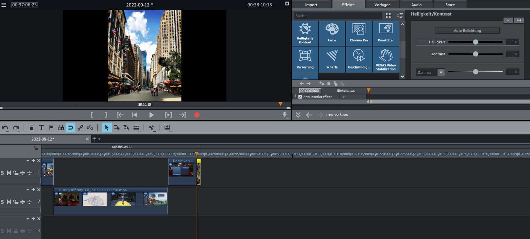530x239 pixels.
Task: Click the Auto-Belichtung button
Action: tap(467, 30)
